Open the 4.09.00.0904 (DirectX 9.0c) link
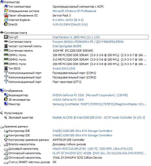The height and width of the screenshot is (166, 151). pyautogui.click(x=70, y=24)
